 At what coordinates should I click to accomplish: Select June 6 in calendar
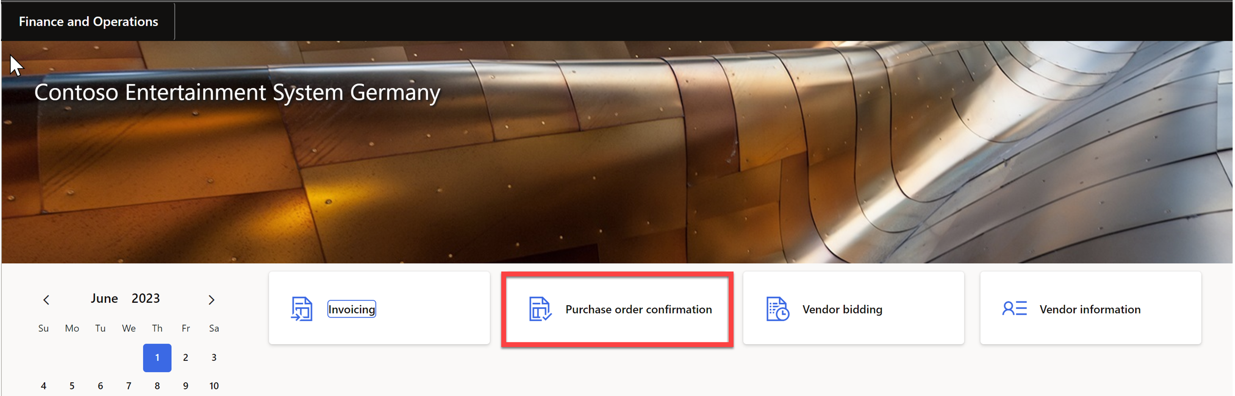pos(100,386)
